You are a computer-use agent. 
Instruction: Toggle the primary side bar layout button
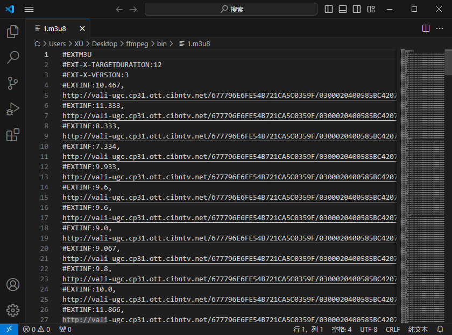click(x=329, y=9)
